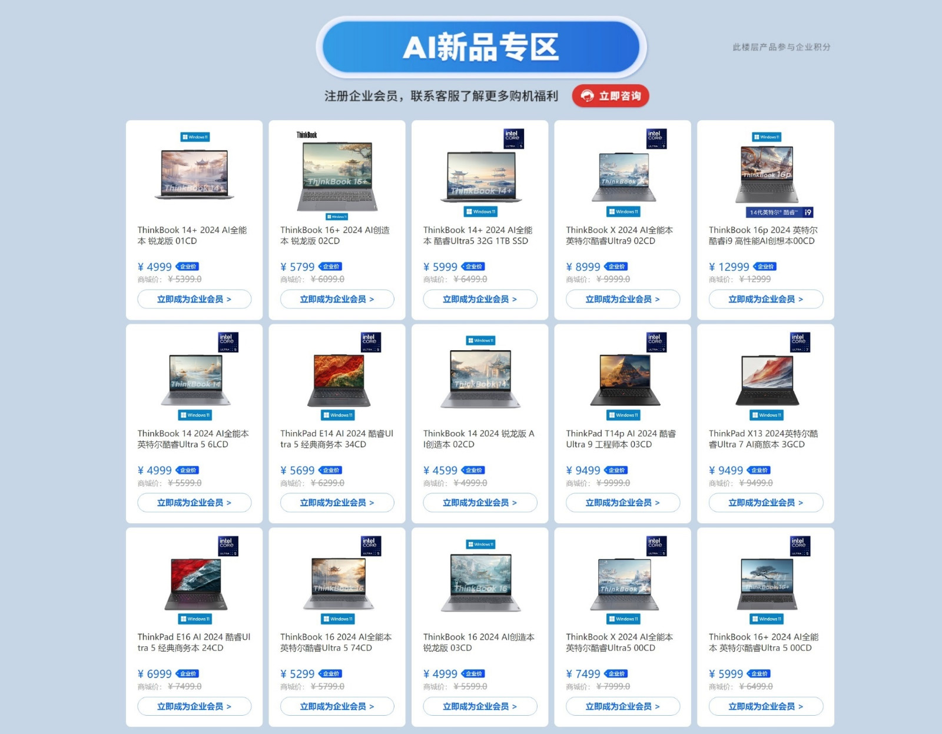
Task: Become enterprise member for ThinkBook 14+ Ultra5 32G
Action: tap(480, 299)
